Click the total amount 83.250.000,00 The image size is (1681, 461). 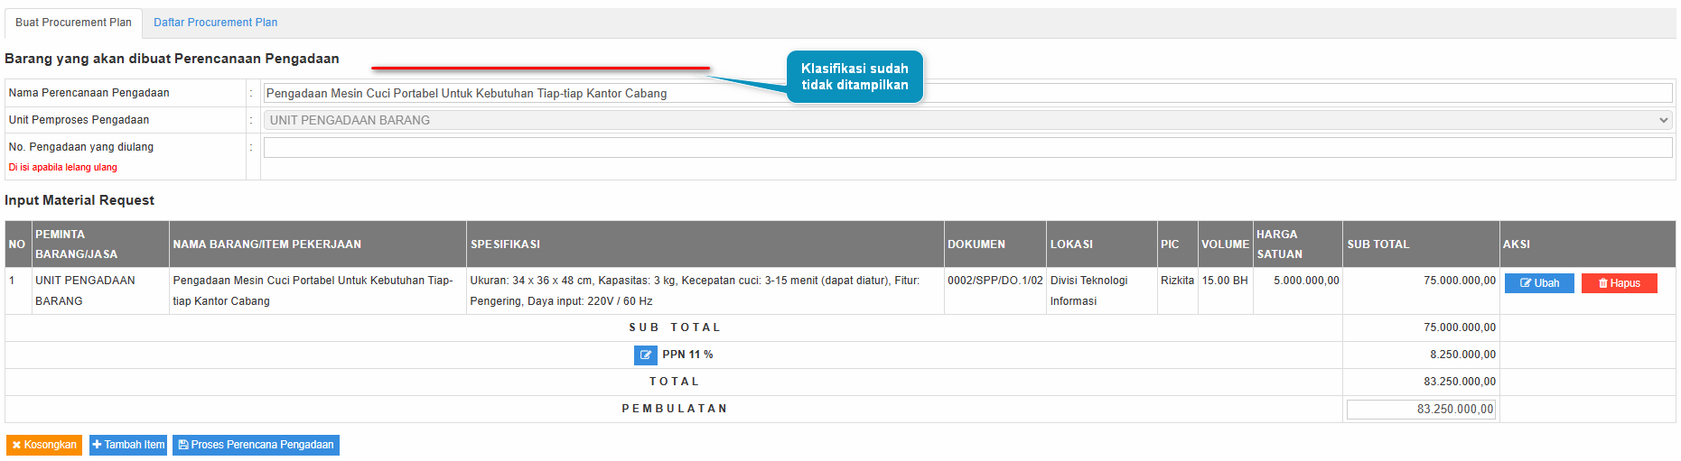tap(1460, 382)
